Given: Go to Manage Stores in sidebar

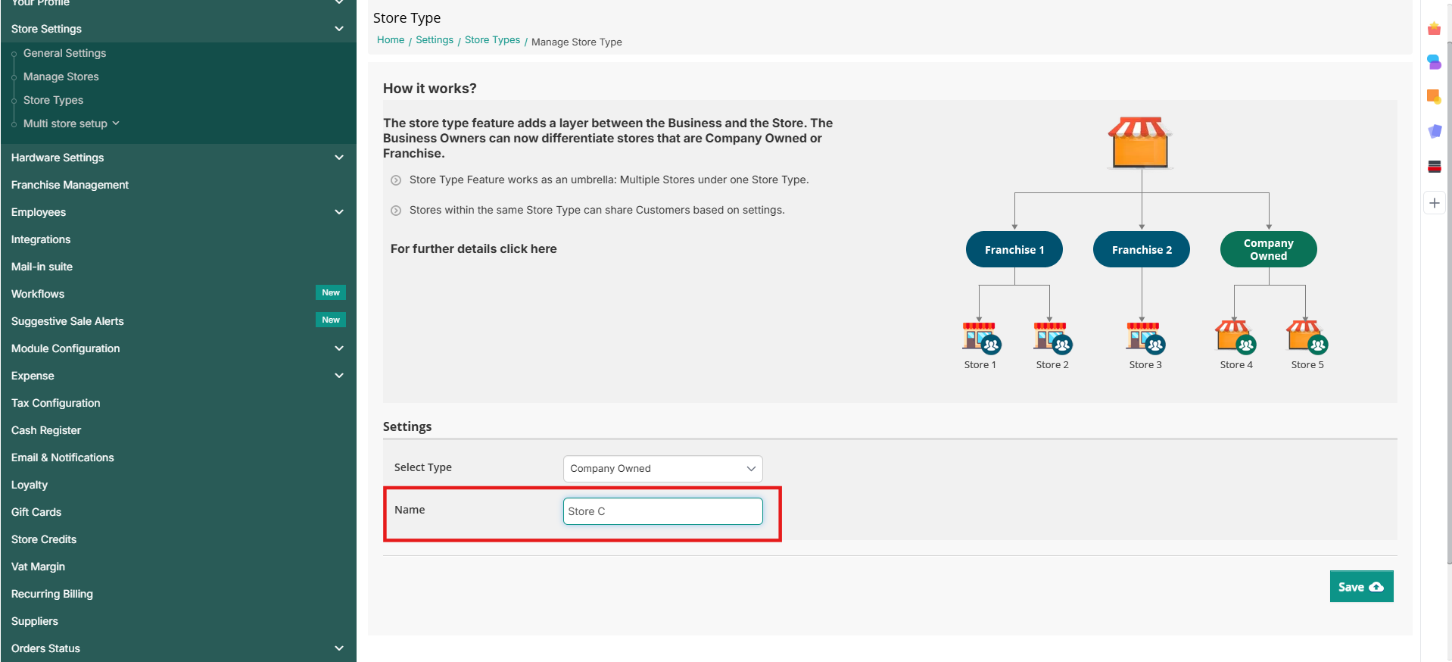Looking at the screenshot, I should click(61, 77).
